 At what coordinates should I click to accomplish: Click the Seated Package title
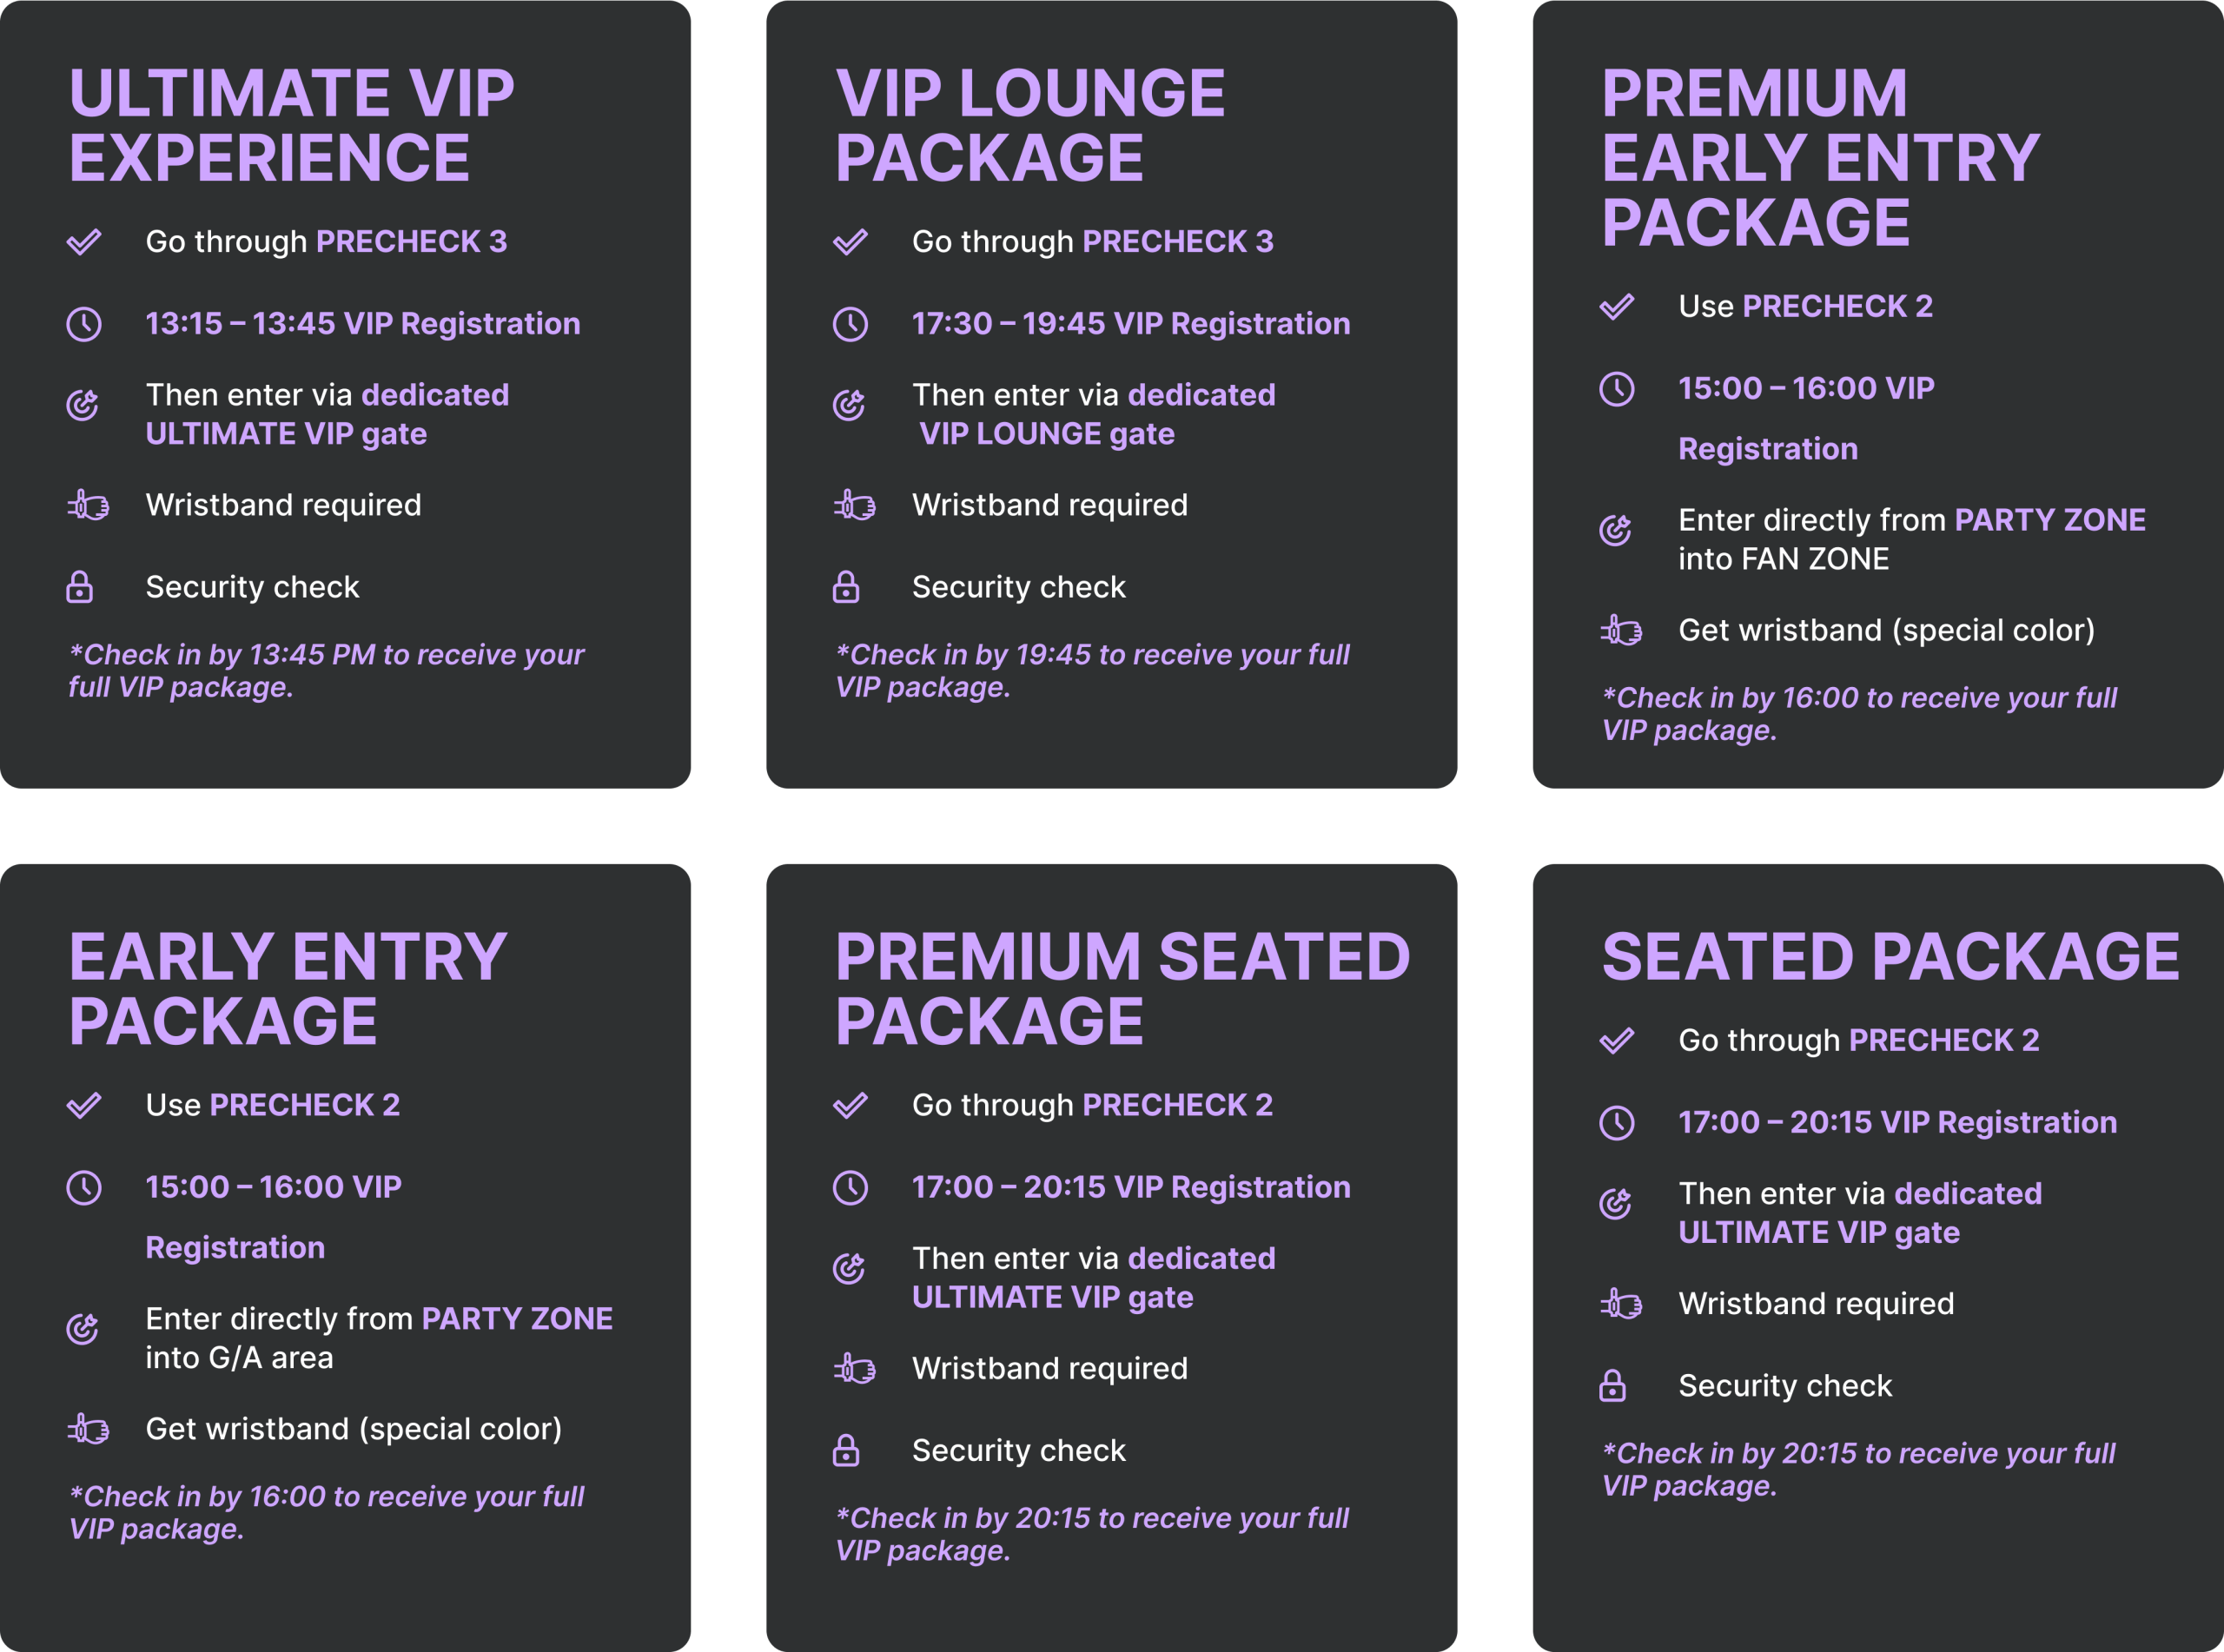tap(1890, 957)
